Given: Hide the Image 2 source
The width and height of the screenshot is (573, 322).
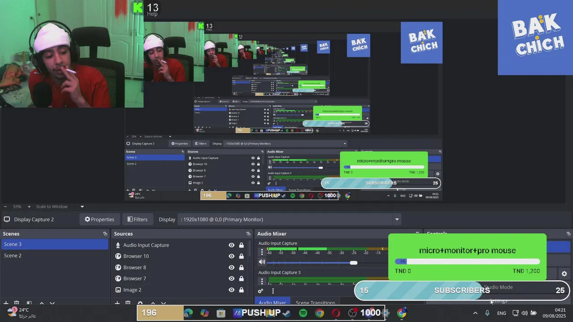Looking at the screenshot, I should (x=231, y=290).
